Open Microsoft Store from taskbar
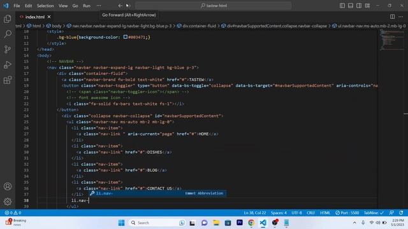 (228, 223)
